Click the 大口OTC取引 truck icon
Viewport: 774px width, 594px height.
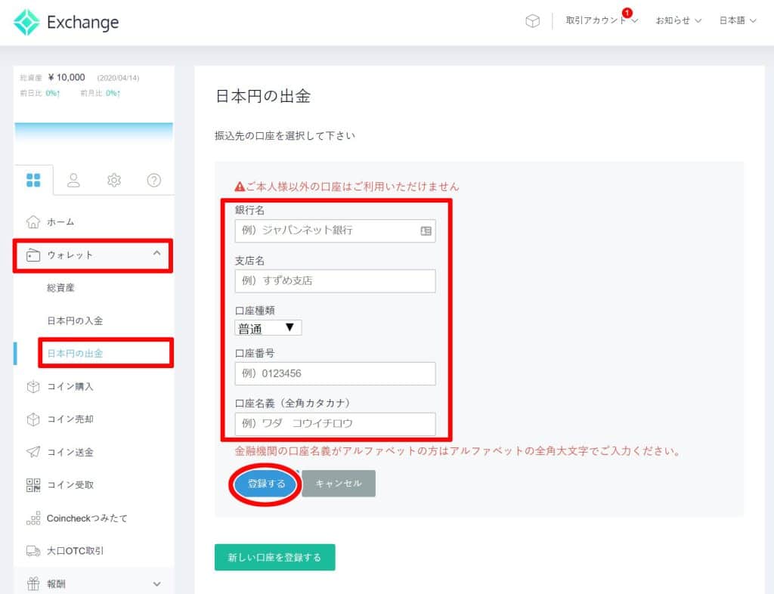pos(33,551)
